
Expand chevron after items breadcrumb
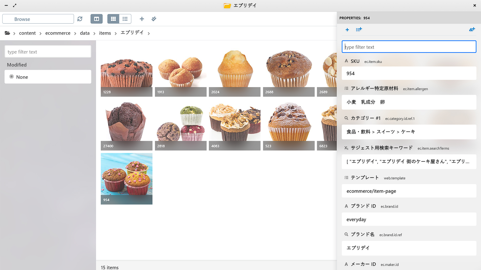115,33
